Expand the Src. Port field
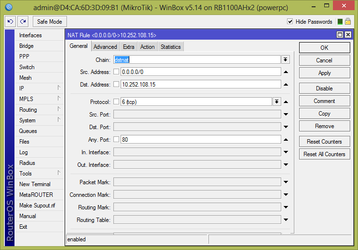The image size is (358, 250). pos(286,115)
